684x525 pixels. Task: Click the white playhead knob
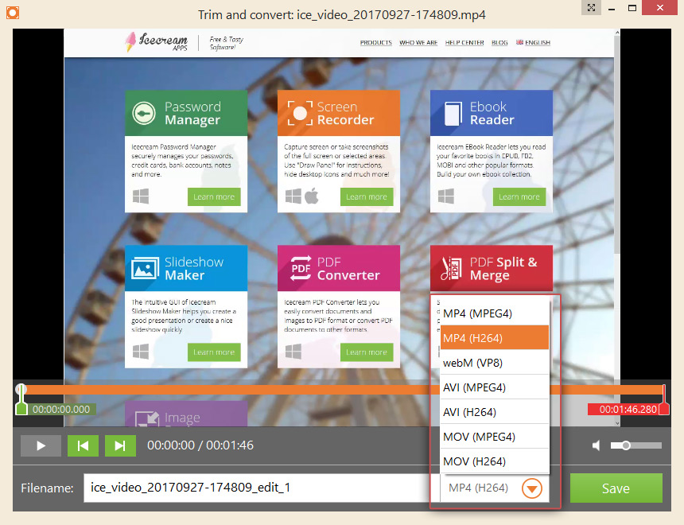[21, 389]
